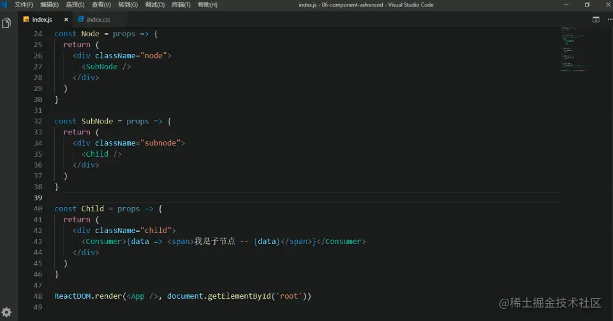This screenshot has height=321, width=613.
Task: Click line number 40 in gutter
Action: [x=38, y=208]
